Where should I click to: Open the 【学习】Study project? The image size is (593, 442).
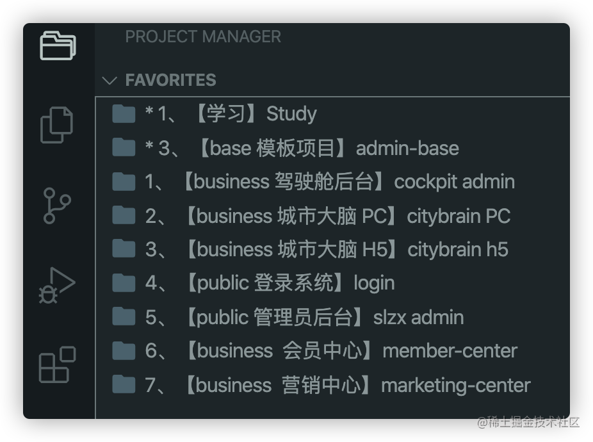tap(332, 114)
